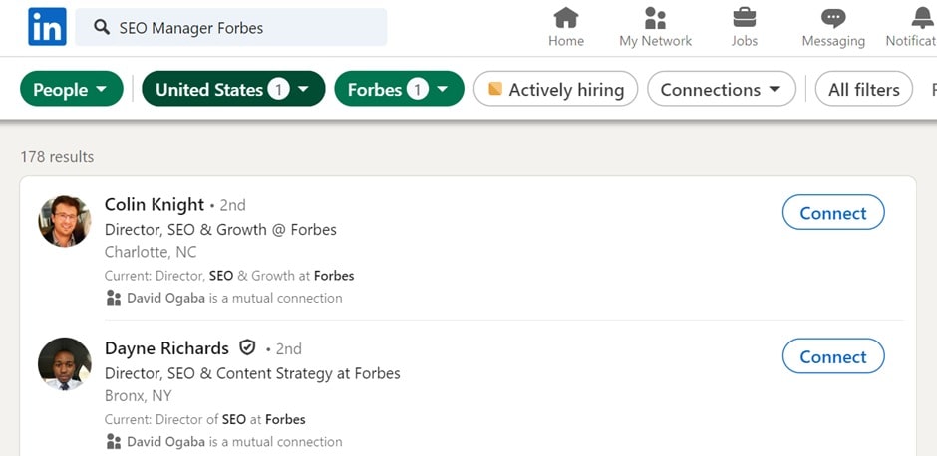This screenshot has width=937, height=456.
Task: Click 'Current: Director of SEO at Forbes' text
Action: point(205,419)
